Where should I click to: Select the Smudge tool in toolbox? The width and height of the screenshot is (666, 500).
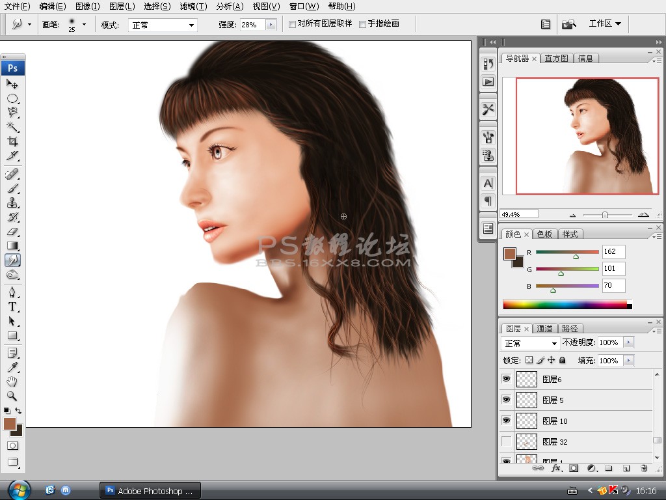click(x=12, y=260)
